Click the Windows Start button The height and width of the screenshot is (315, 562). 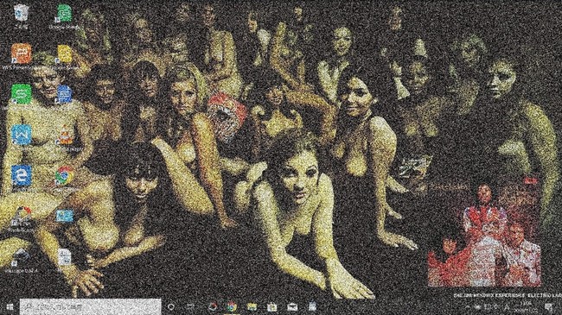10,307
